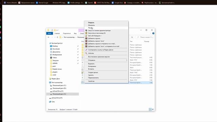The width and height of the screenshot is (217, 122).
Task: Choose Копировать in the context menu
Action: [x=106, y=66]
